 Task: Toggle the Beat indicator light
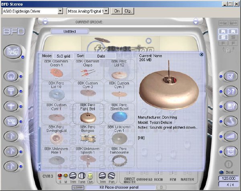[221, 172]
